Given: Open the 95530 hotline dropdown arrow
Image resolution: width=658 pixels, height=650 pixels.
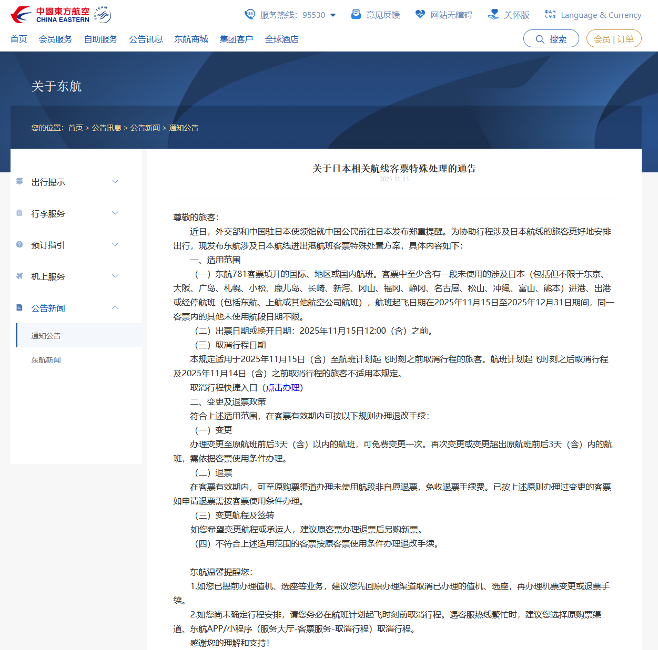Looking at the screenshot, I should (332, 15).
